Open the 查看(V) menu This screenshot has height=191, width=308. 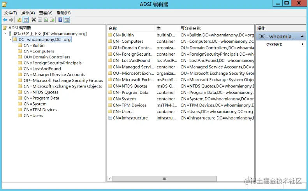[46, 13]
